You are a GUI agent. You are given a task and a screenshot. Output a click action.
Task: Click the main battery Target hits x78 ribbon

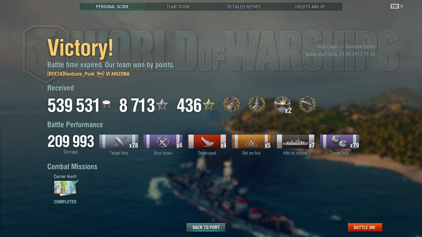point(119,142)
